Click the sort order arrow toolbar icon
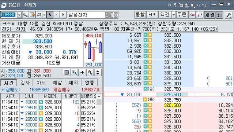Image resolution: width=234 pixels, height=132 pixels. tap(39, 15)
